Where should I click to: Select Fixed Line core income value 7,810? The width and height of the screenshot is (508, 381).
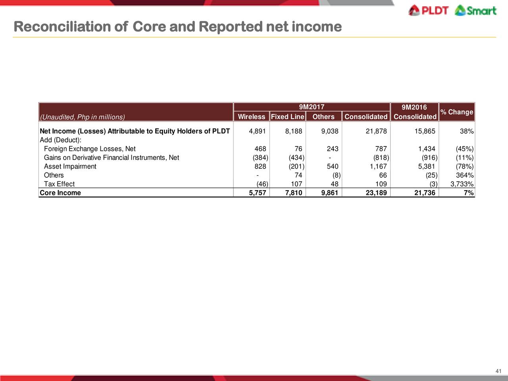[294, 193]
